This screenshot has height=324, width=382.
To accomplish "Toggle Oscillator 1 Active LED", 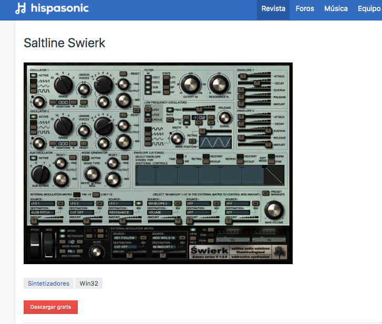I will click(34, 76).
